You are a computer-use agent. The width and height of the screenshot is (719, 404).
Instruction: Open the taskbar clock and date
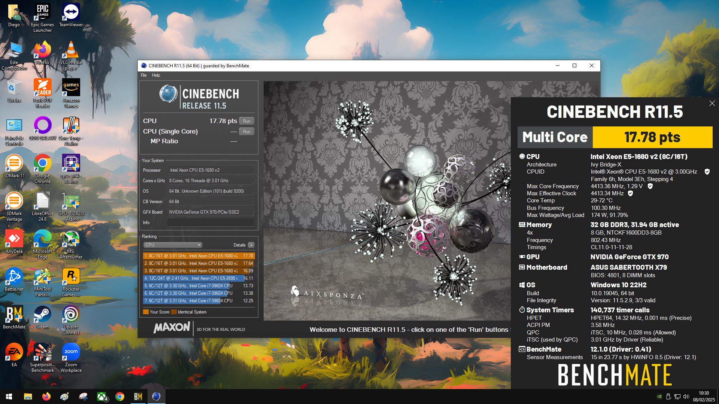tap(704, 397)
